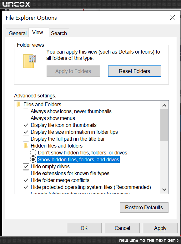Click the Apply button
The image size is (181, 244).
[160, 228]
